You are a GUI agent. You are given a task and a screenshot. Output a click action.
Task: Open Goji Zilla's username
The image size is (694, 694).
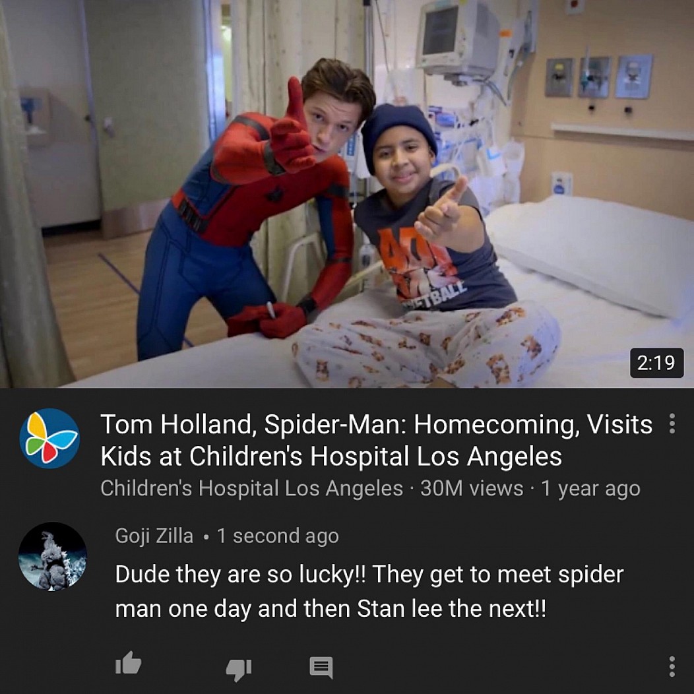pyautogui.click(x=154, y=536)
